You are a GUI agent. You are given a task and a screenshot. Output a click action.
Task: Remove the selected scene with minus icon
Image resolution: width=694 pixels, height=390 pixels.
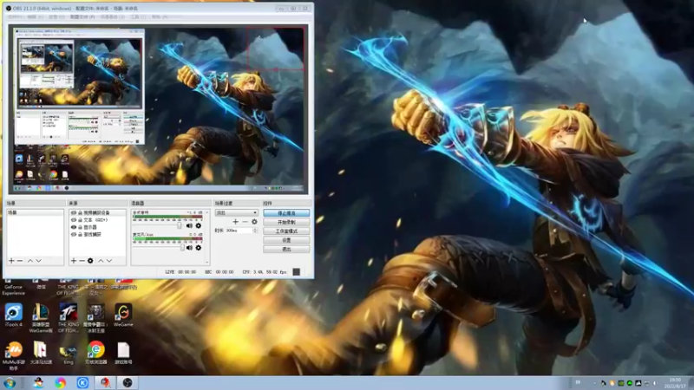19,261
